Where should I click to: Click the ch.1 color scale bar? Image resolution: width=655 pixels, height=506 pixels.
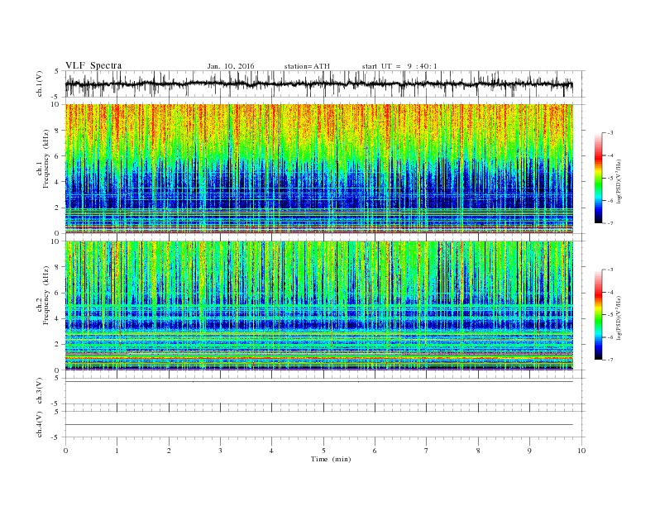598,178
